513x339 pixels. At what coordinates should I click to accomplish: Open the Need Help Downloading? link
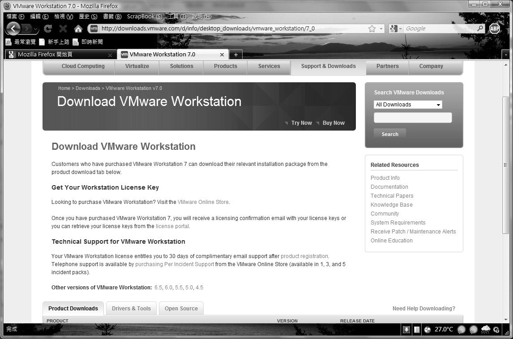click(423, 308)
